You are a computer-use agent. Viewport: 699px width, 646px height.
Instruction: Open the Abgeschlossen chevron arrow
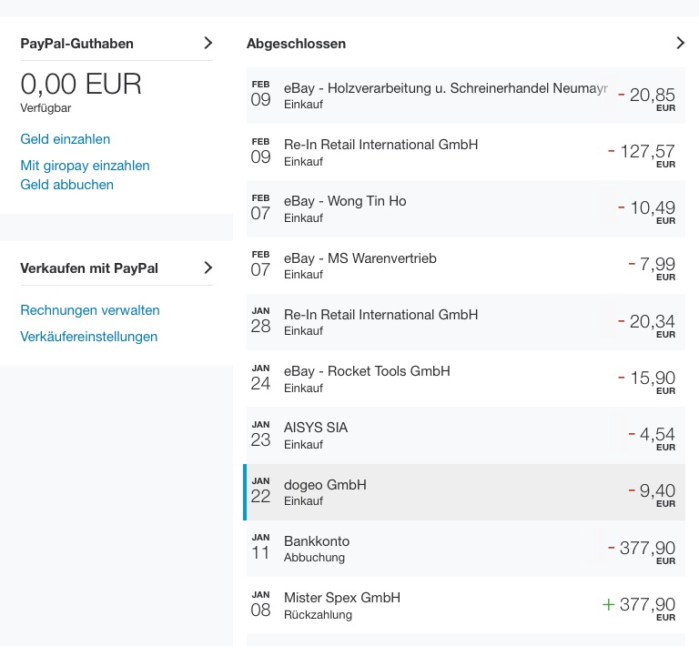click(680, 43)
